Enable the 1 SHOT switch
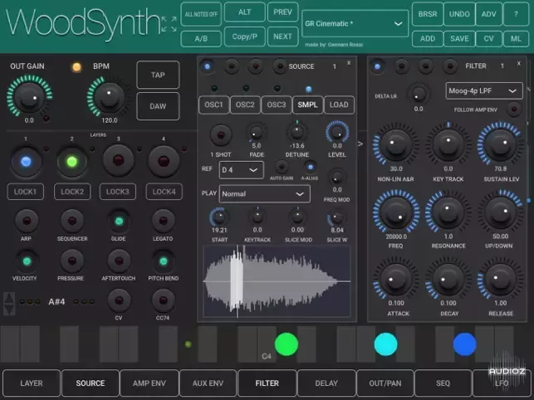 [x=221, y=135]
